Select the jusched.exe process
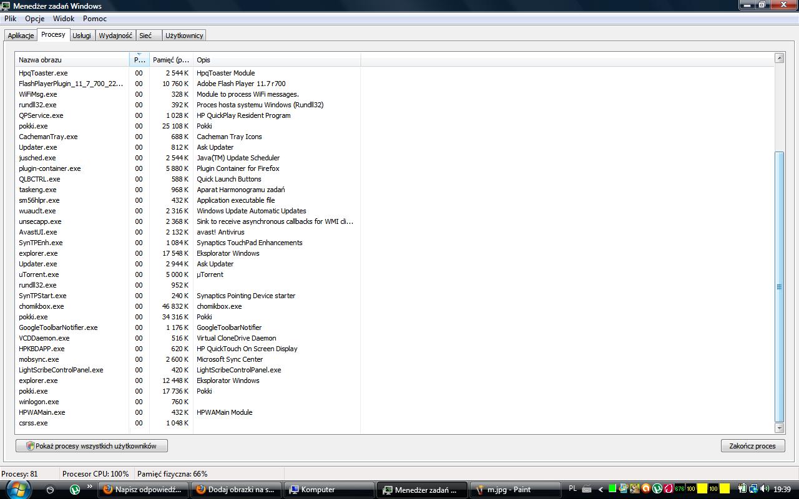 tap(188, 158)
